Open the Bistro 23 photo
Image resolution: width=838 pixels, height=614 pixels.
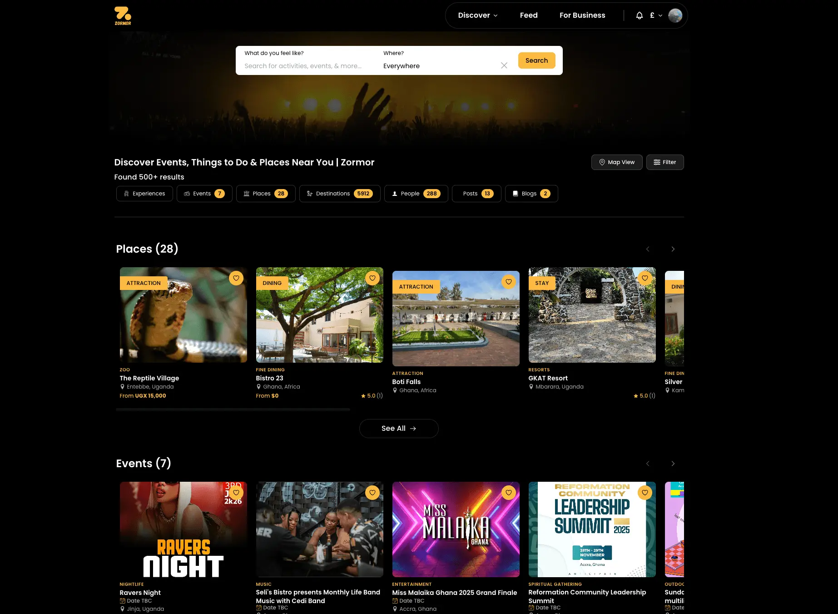[320, 315]
